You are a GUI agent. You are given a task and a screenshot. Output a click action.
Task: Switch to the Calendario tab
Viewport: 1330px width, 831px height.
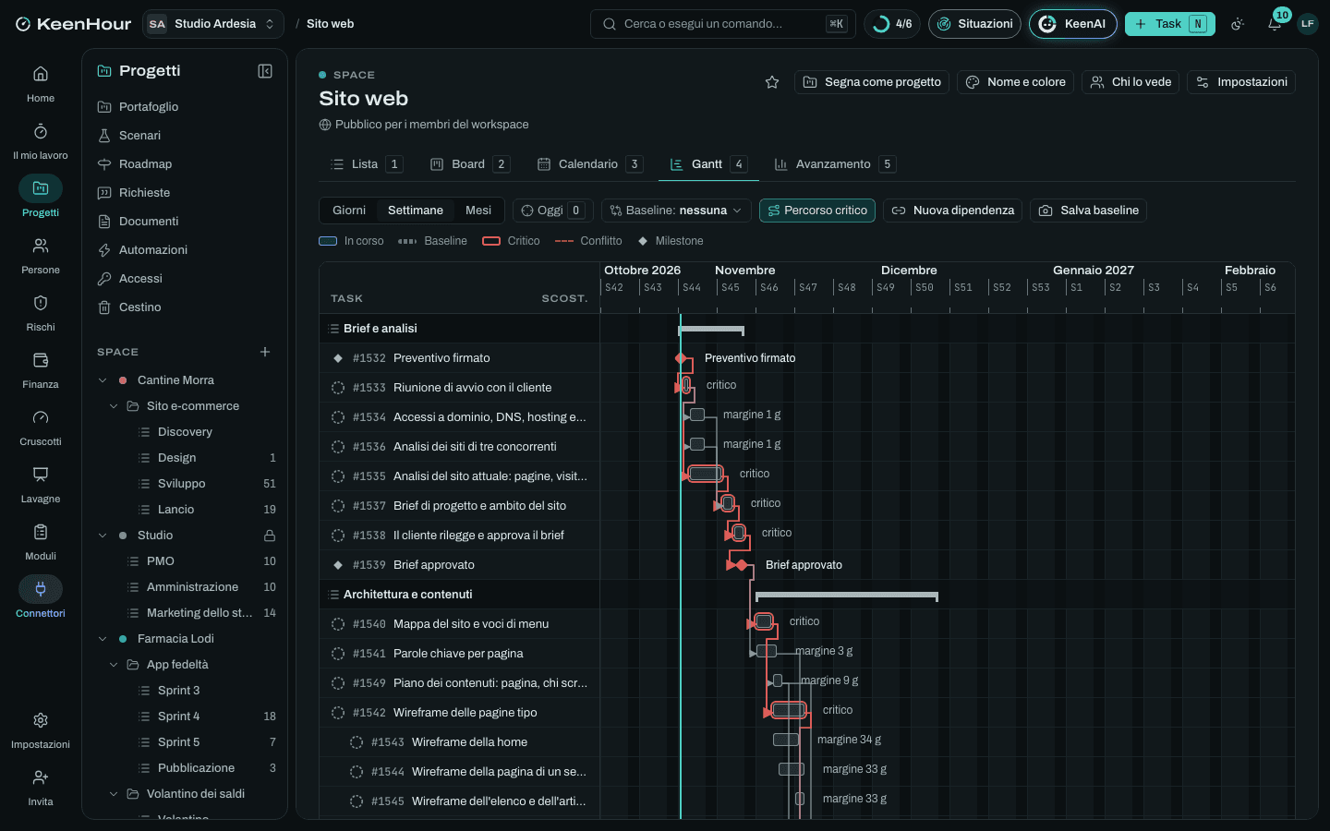click(589, 164)
